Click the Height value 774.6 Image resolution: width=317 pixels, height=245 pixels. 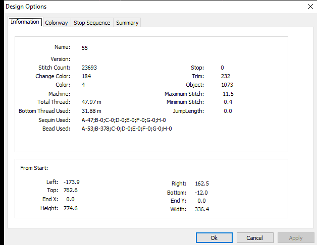(71, 208)
